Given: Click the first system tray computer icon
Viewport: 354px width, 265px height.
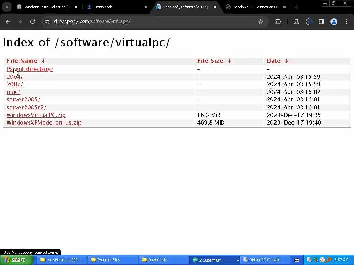Looking at the screenshot, I should pyautogui.click(x=309, y=260).
